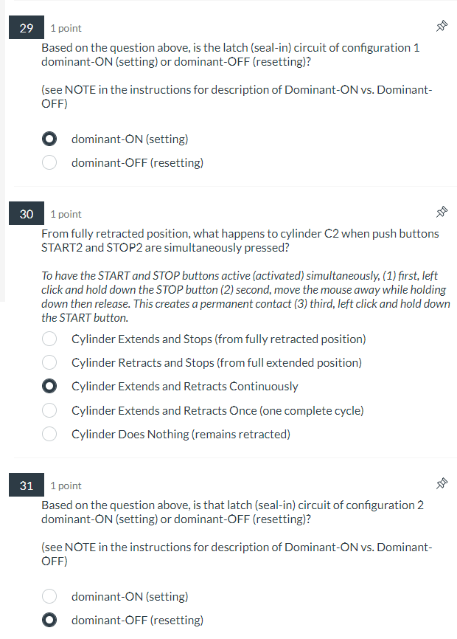Click the question 30 number badge
The image size is (457, 639).
26,213
